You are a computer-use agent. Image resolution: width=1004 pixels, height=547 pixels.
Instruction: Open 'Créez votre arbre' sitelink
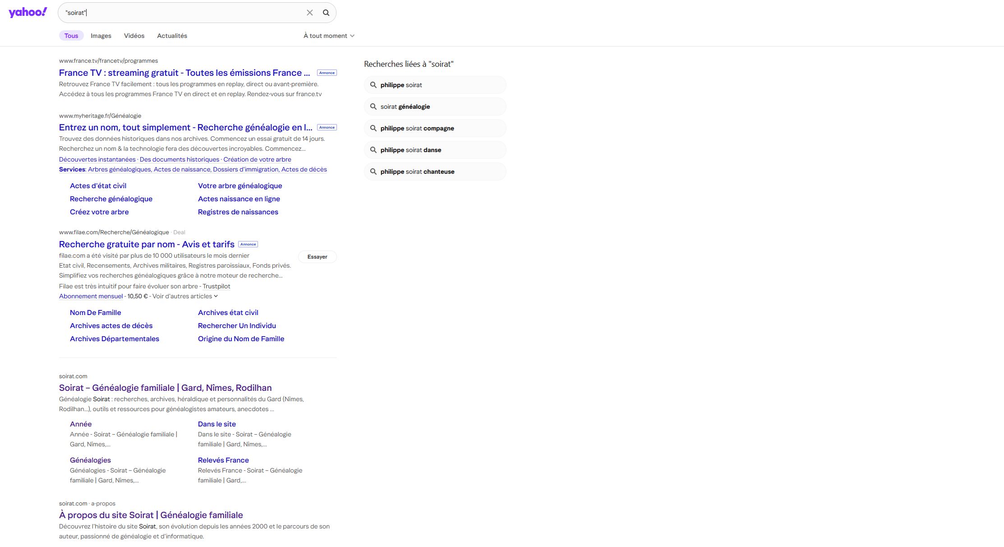(99, 212)
